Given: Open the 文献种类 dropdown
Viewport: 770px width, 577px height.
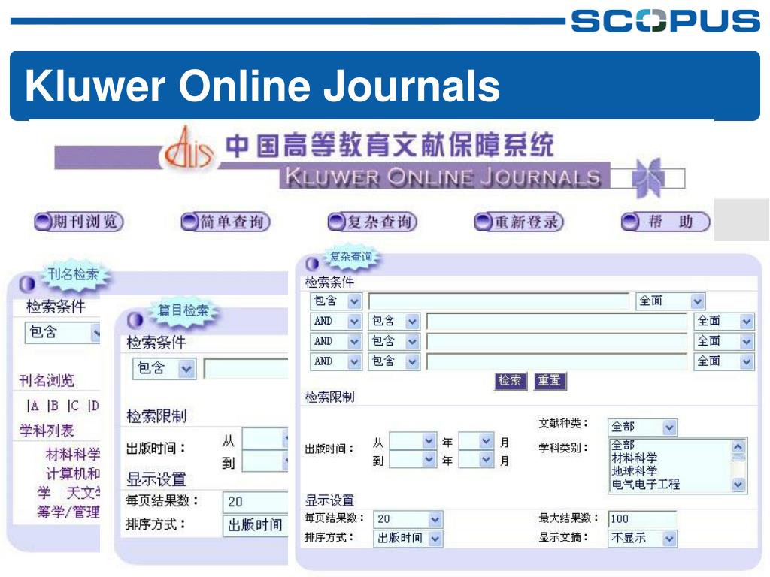Looking at the screenshot, I should coord(642,427).
